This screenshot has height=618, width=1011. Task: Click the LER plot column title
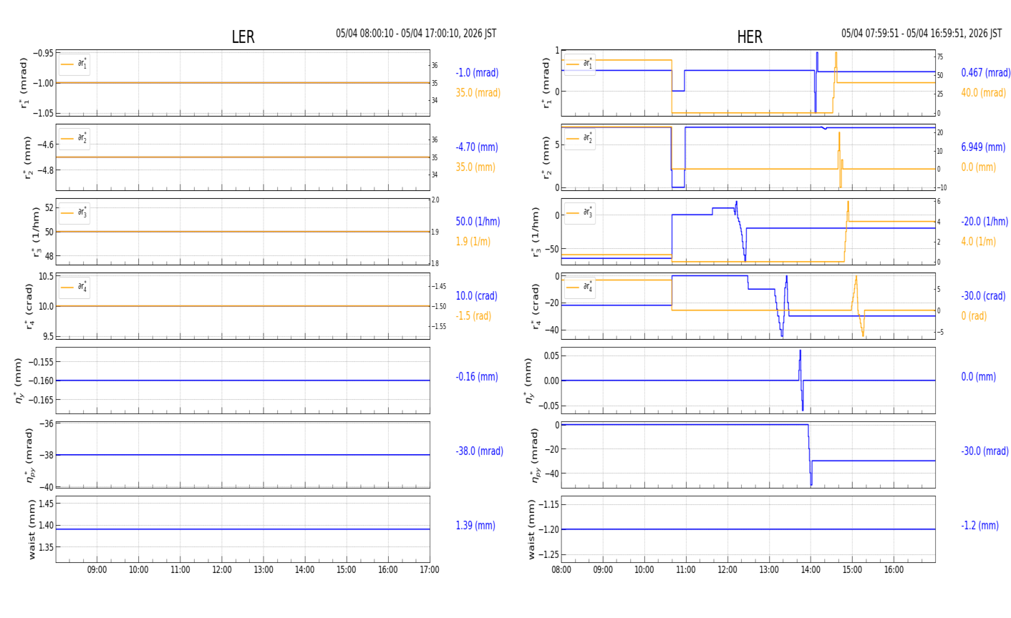pos(243,37)
